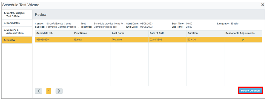Click the green Reasonable Adjustments checkmark

(243, 40)
